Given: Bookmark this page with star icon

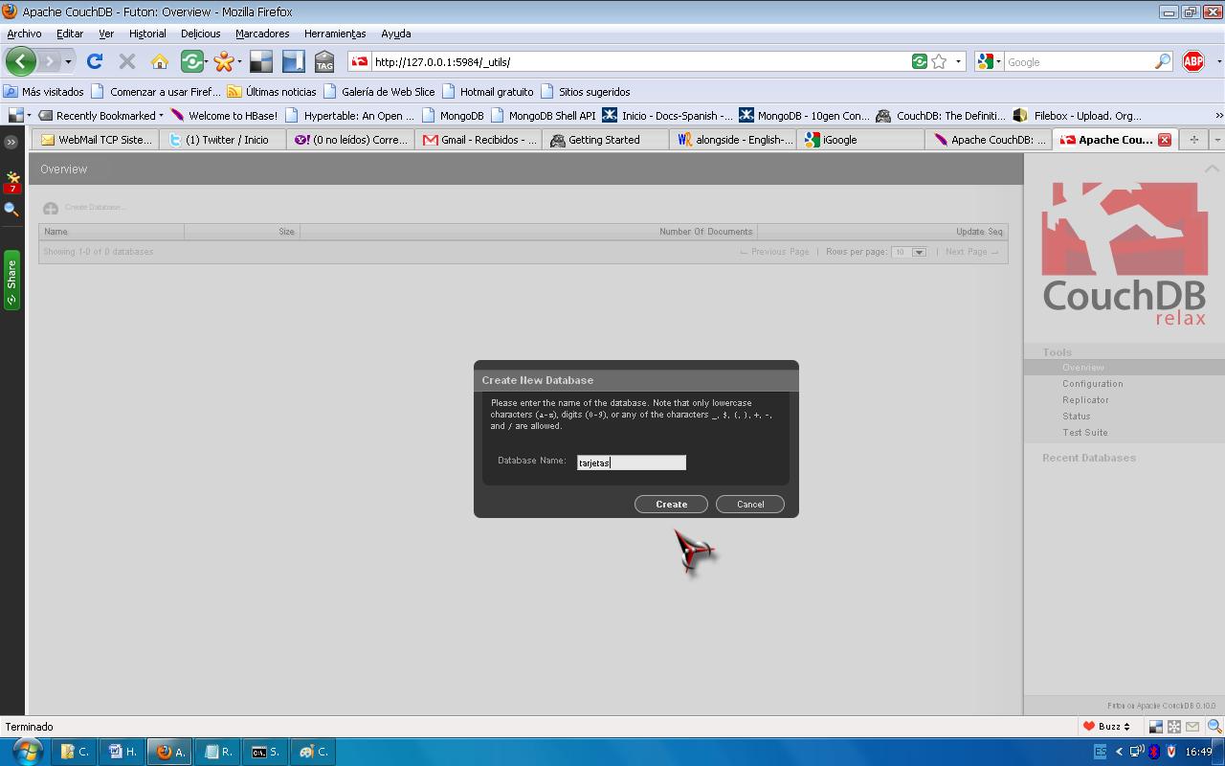Looking at the screenshot, I should [x=939, y=61].
